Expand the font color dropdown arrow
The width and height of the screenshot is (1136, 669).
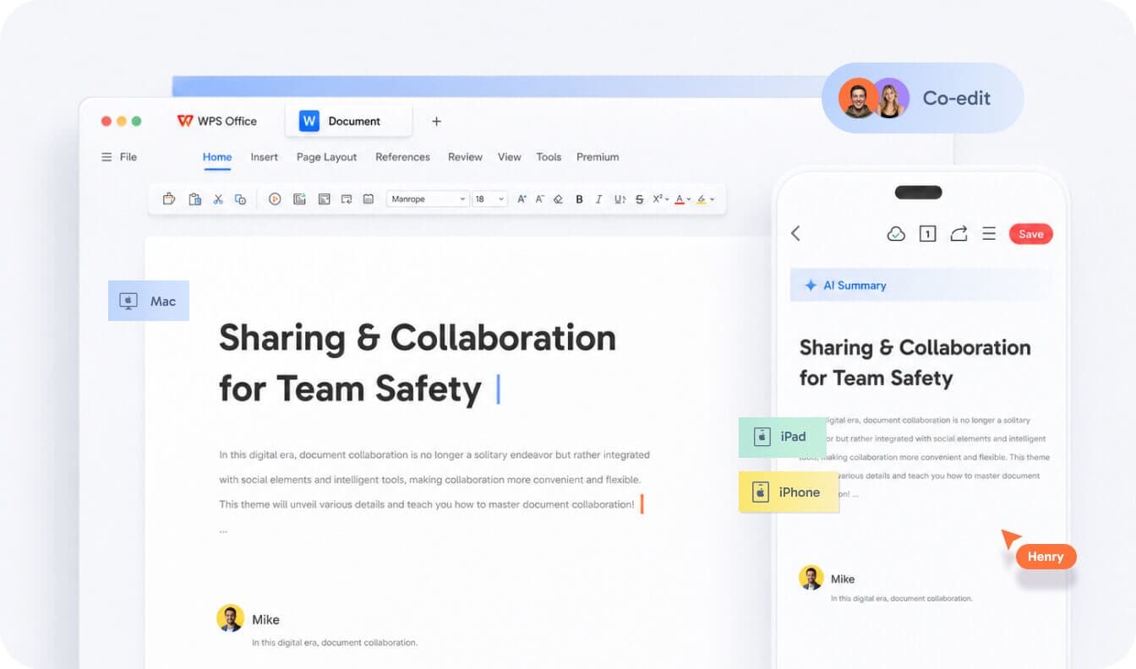(689, 200)
